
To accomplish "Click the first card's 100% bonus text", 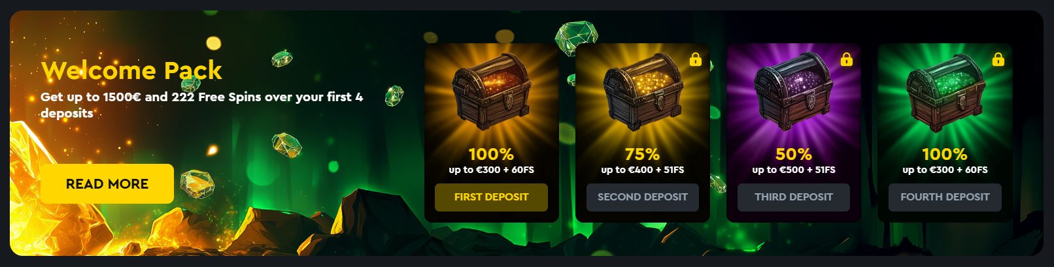I will pyautogui.click(x=491, y=155).
